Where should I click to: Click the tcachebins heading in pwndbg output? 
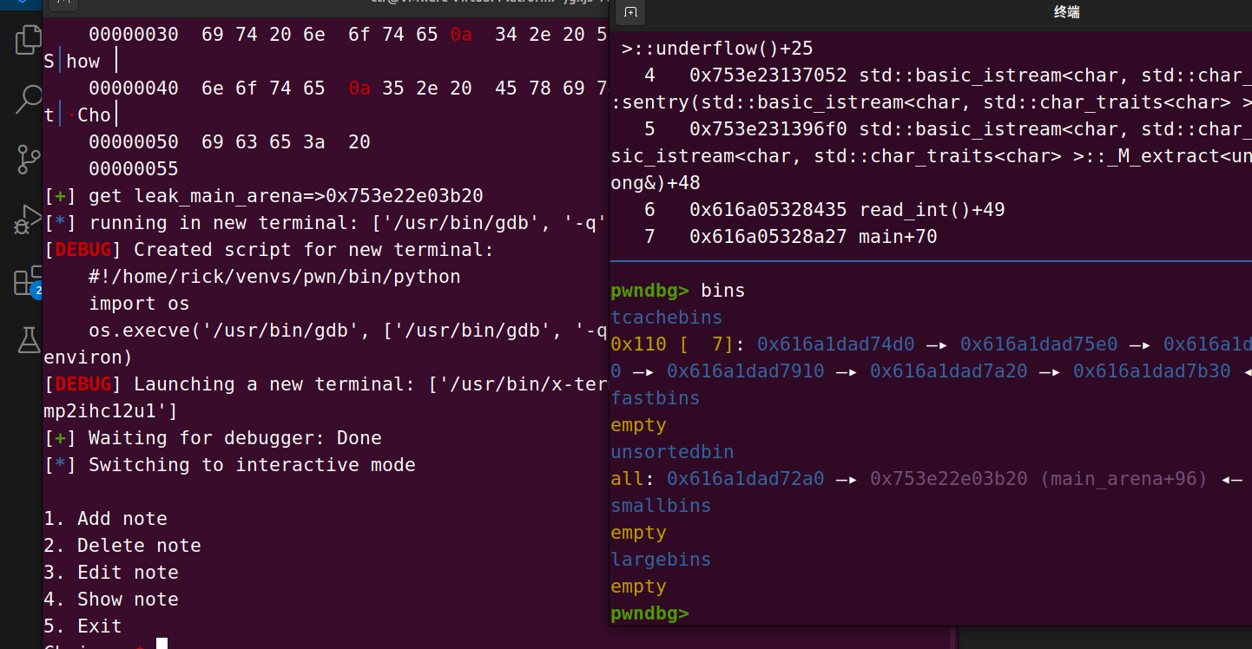coord(666,318)
